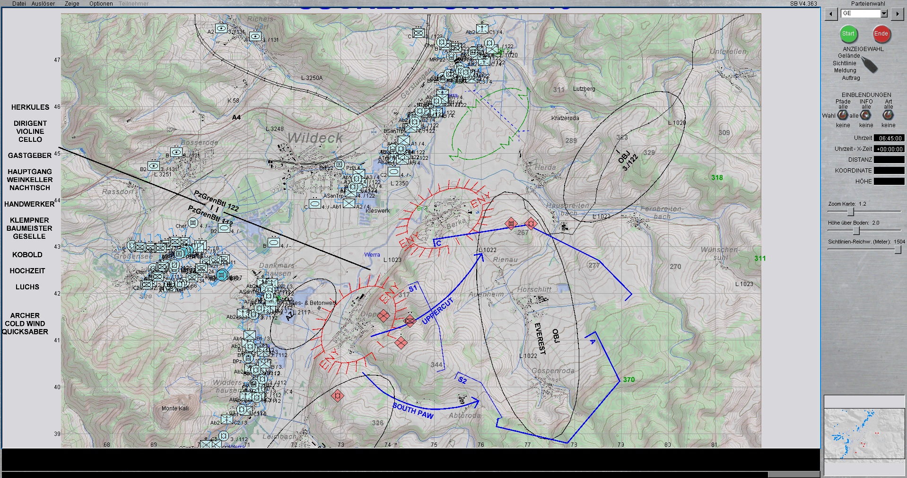Select the Chef 4./- command unit icon
The height and width of the screenshot is (478, 907).
pyautogui.click(x=193, y=223)
